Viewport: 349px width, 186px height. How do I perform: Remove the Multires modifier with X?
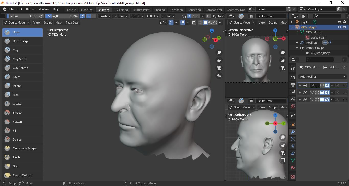[338, 85]
